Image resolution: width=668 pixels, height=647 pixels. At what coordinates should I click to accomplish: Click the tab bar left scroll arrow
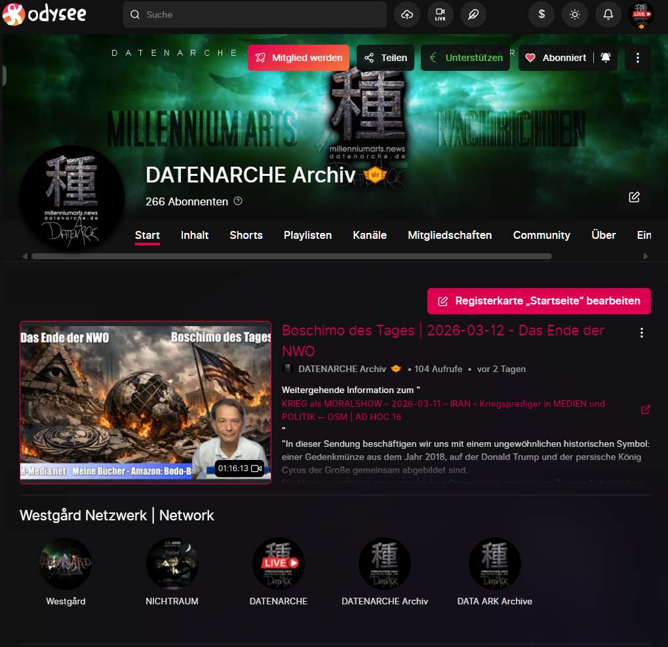25,257
